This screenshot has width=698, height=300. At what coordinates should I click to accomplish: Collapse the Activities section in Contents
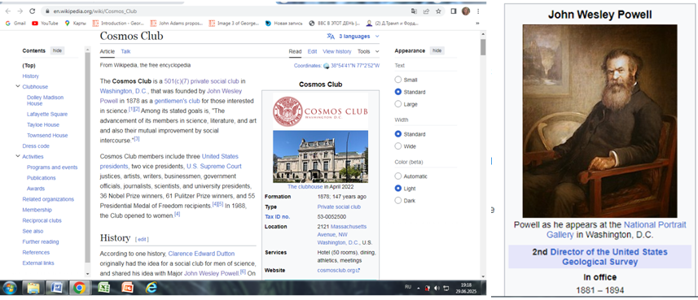pos(18,156)
